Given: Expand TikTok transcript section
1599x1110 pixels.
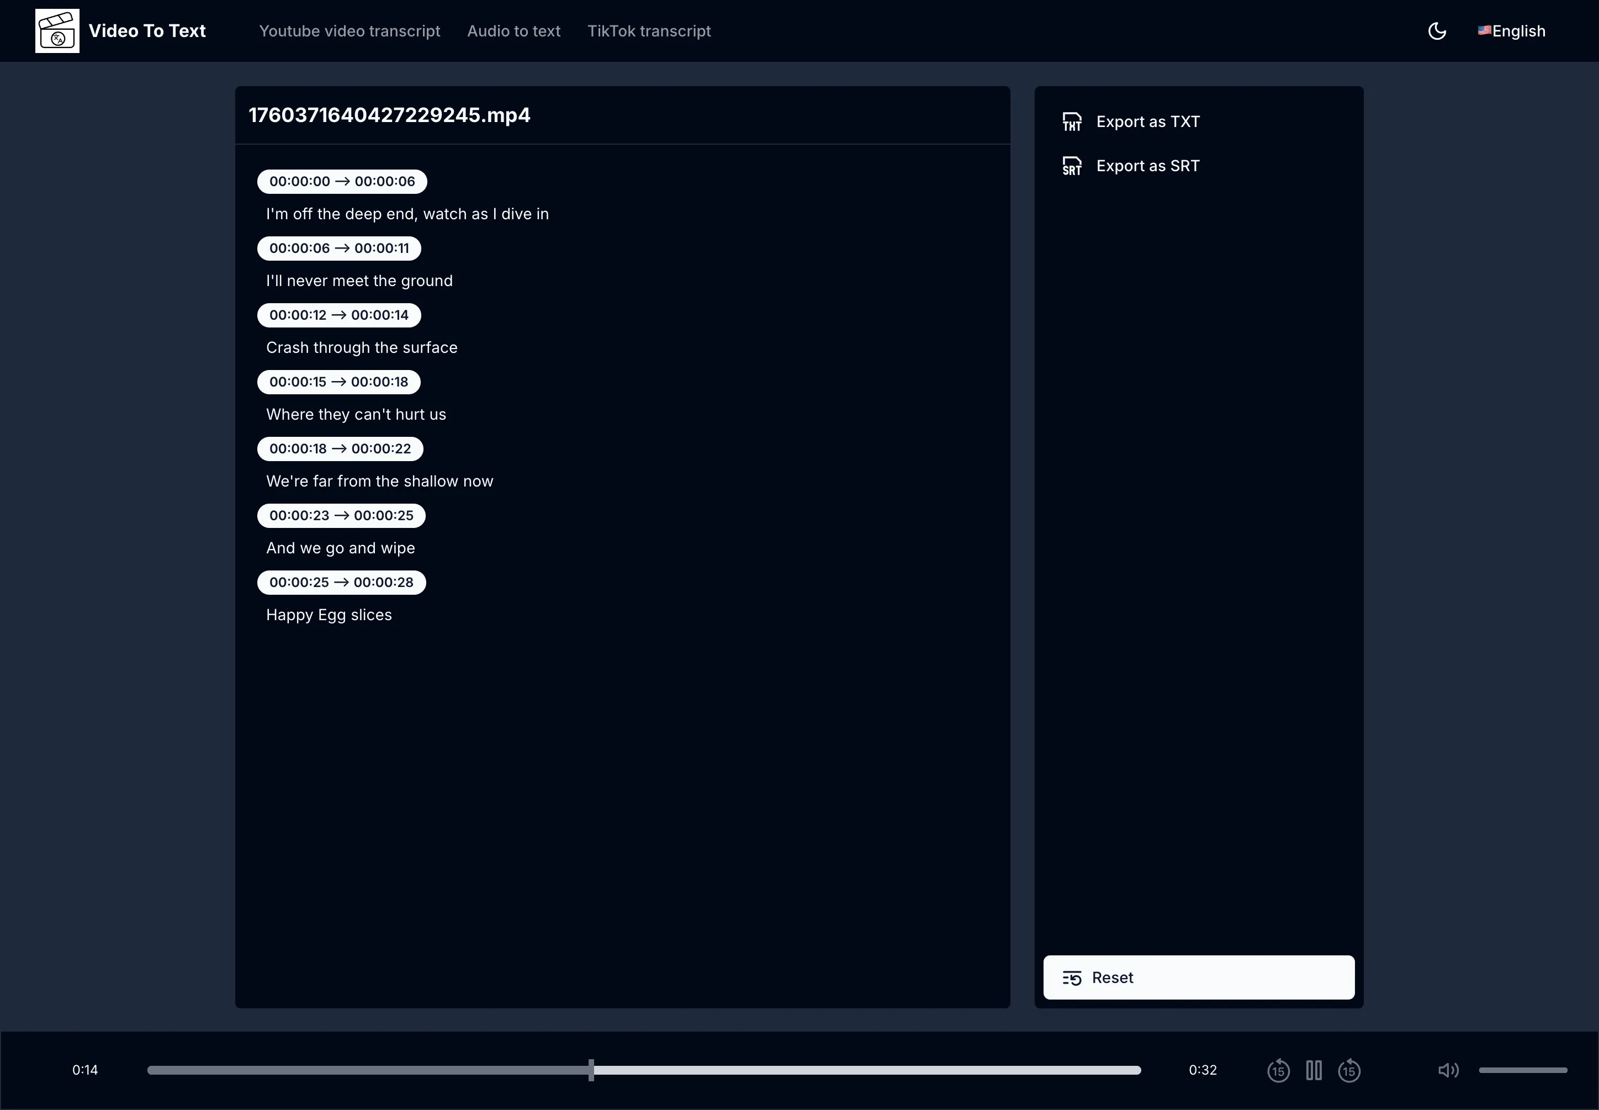Looking at the screenshot, I should 648,30.
